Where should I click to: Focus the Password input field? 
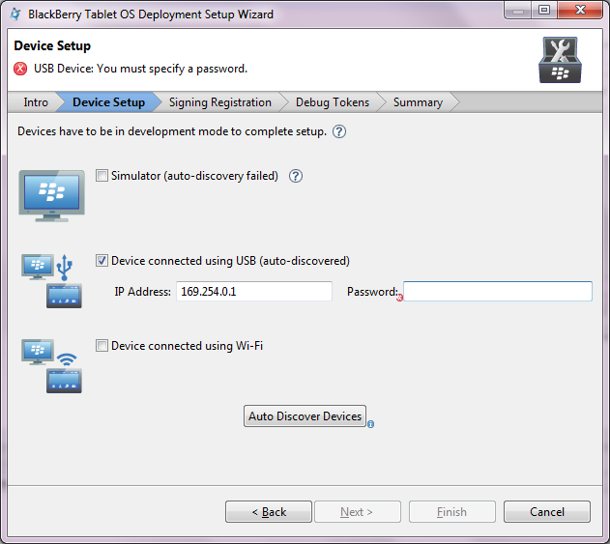click(498, 291)
